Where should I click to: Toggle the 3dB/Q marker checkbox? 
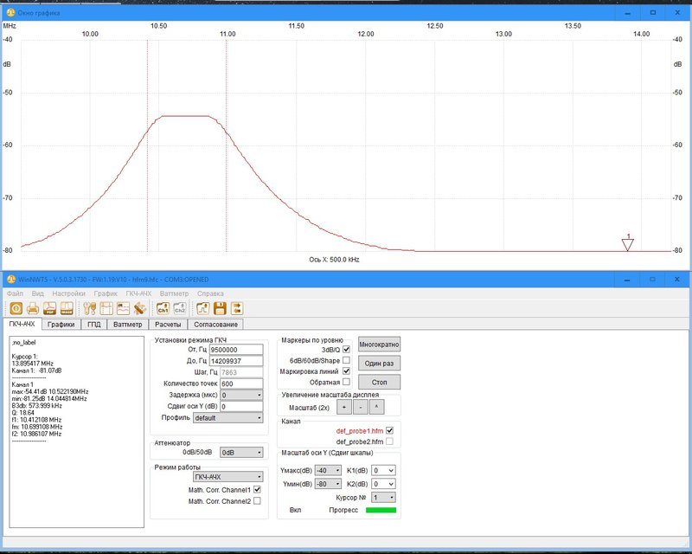(347, 350)
